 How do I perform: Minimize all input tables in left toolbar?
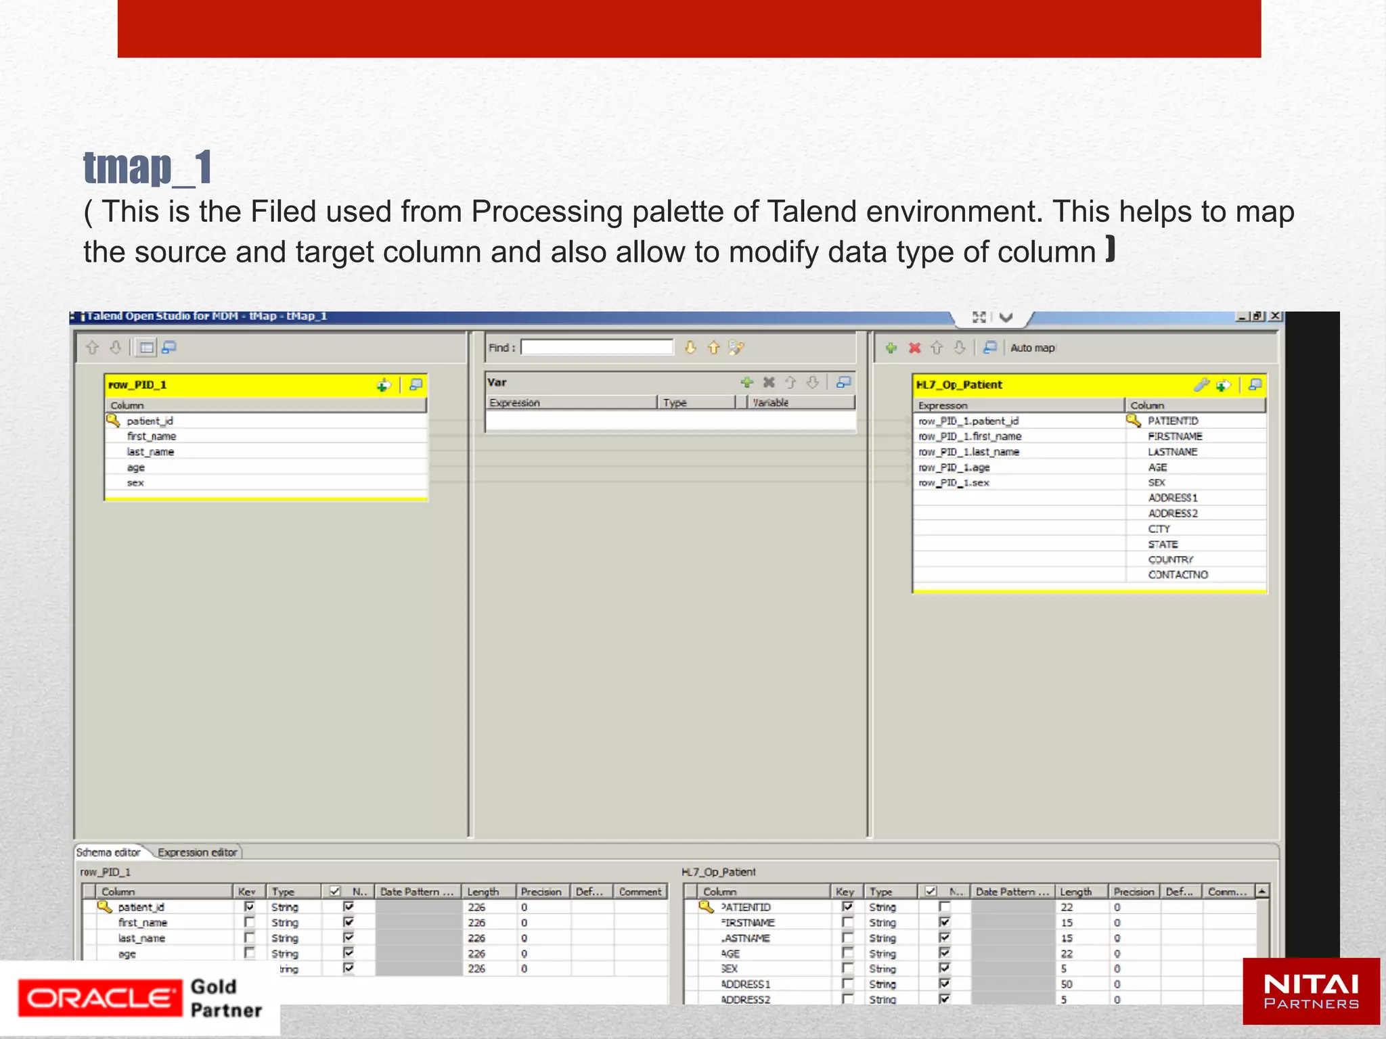[169, 348]
